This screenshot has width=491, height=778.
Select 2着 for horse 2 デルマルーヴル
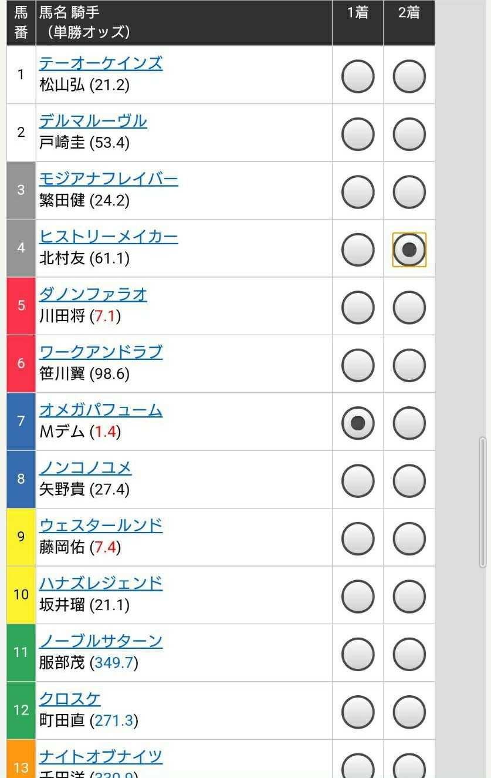[409, 134]
